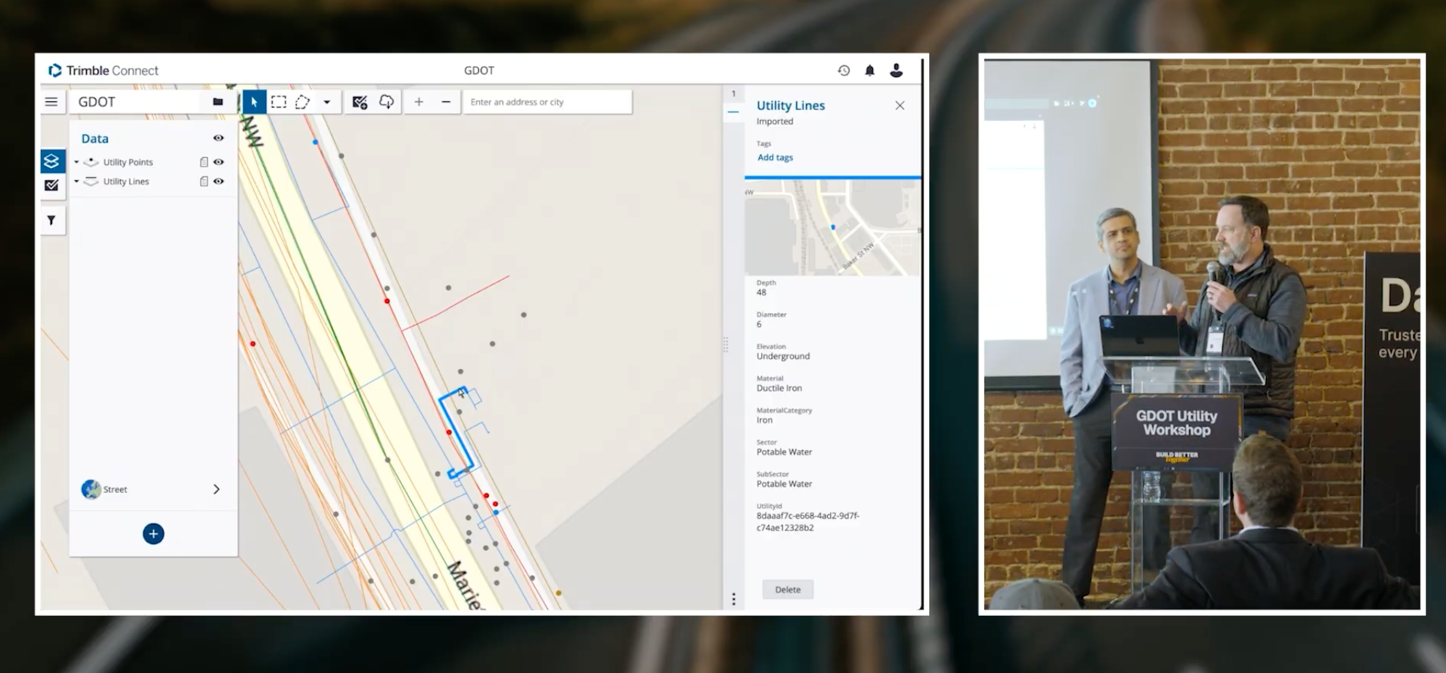This screenshot has width=1446, height=673.
Task: Toggle visibility of all Data layers
Action: [x=218, y=138]
